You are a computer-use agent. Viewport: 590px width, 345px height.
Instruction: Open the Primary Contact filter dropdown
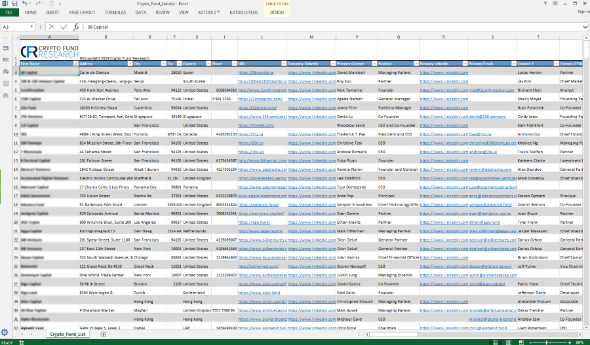pyautogui.click(x=374, y=64)
